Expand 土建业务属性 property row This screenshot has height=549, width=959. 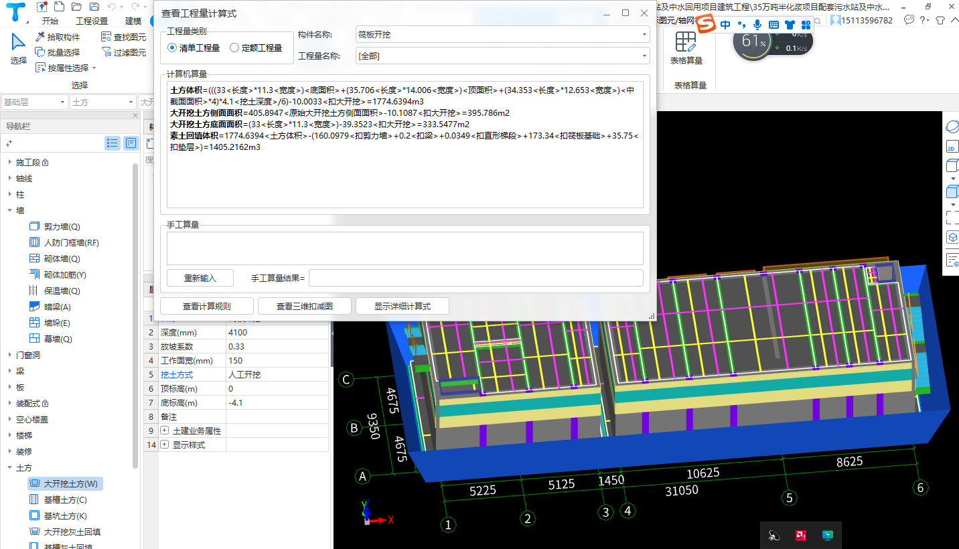coord(165,430)
